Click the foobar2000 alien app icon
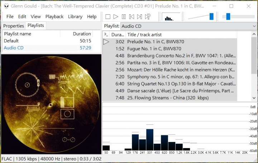The height and width of the screenshot is (163, 258). pyautogui.click(x=6, y=6)
